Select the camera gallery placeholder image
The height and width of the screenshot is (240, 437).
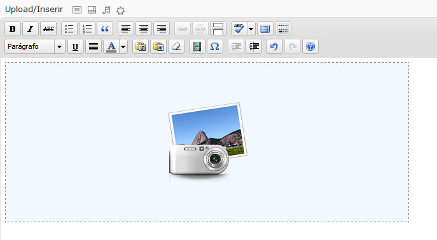(207, 142)
